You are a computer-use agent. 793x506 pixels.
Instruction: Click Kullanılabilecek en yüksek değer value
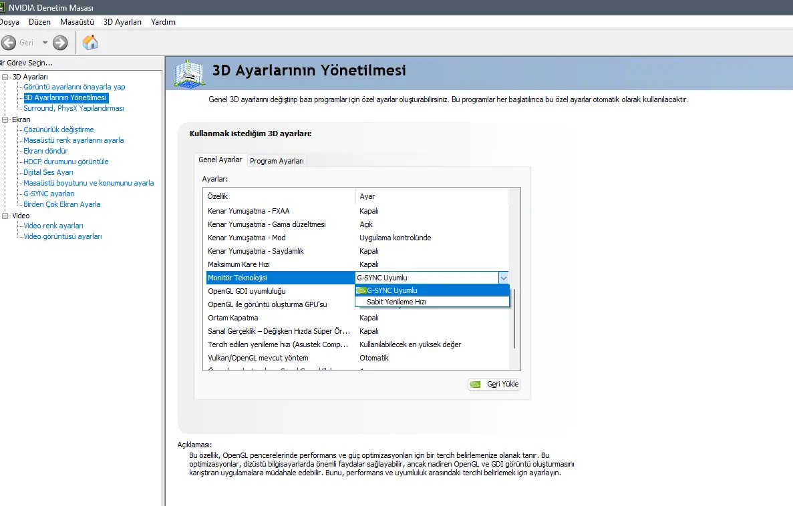(x=410, y=344)
